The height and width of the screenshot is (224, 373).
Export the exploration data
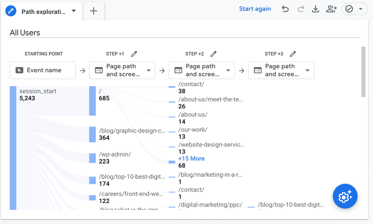(x=315, y=9)
